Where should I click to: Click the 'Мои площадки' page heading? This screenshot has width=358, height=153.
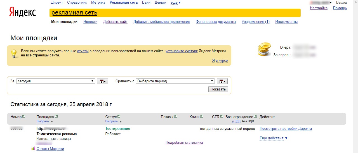click(x=34, y=38)
